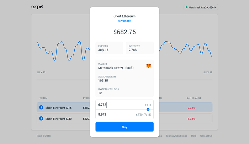The image size is (249, 144).
Task: Click the Ethereum icon in the Short Ethereum 6/30 row
Action: 41,118
